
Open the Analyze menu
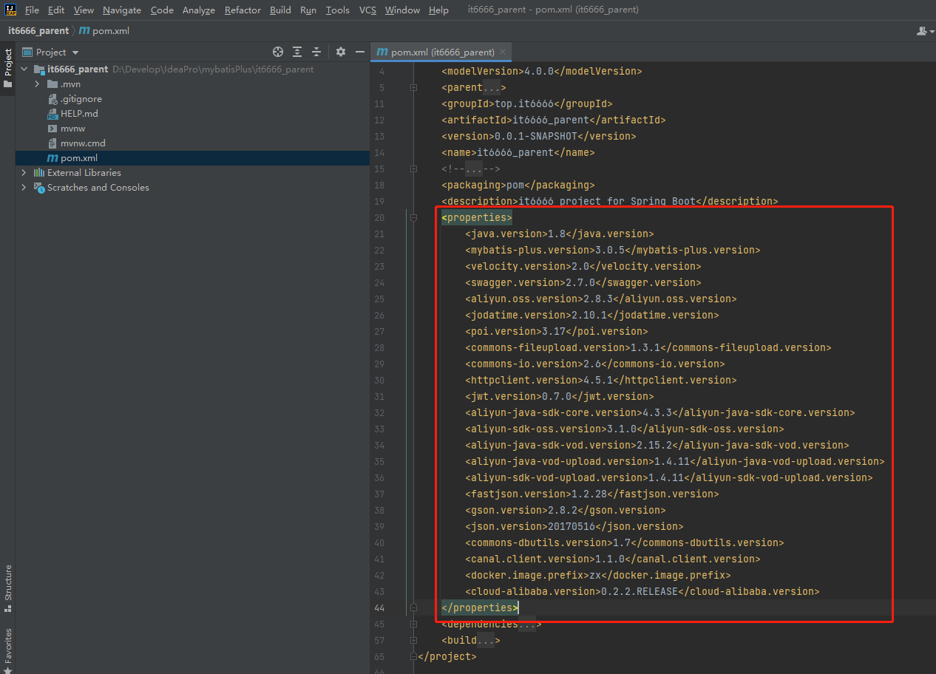point(198,10)
